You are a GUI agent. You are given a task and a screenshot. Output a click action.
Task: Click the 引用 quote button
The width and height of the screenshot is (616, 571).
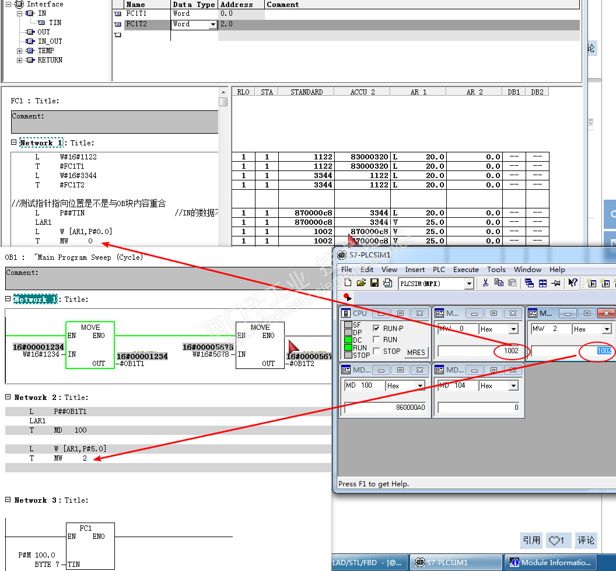click(x=531, y=540)
